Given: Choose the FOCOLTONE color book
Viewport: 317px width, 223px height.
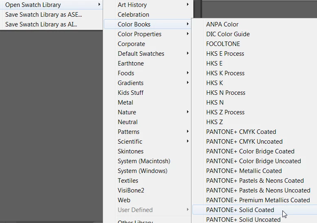Looking at the screenshot, I should point(255,44).
